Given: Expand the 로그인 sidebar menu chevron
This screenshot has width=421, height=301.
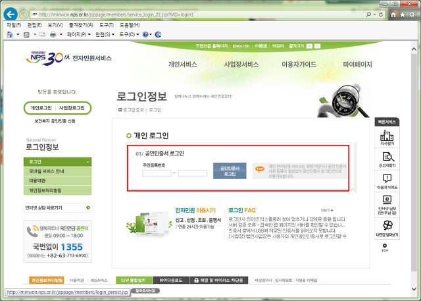Looking at the screenshot, I should tap(87, 162).
